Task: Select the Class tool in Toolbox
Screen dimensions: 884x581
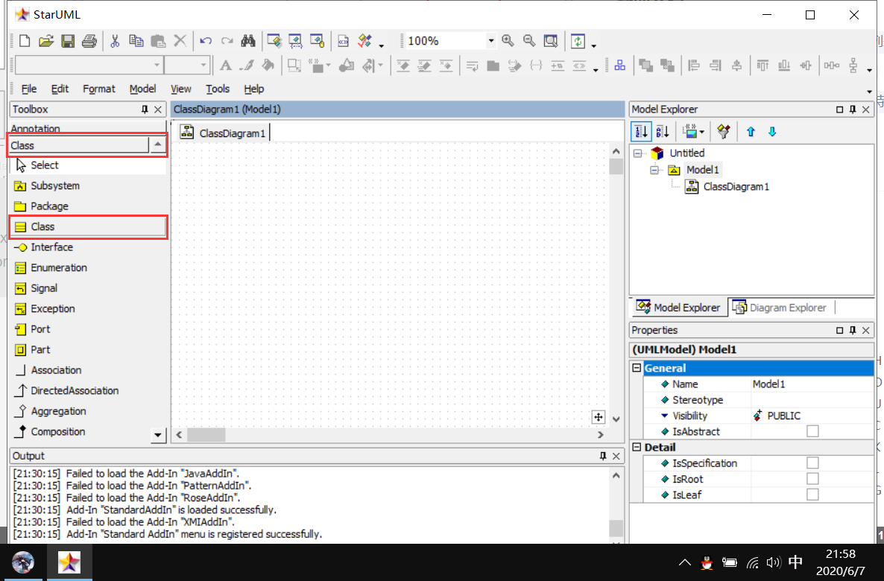Action: (88, 226)
